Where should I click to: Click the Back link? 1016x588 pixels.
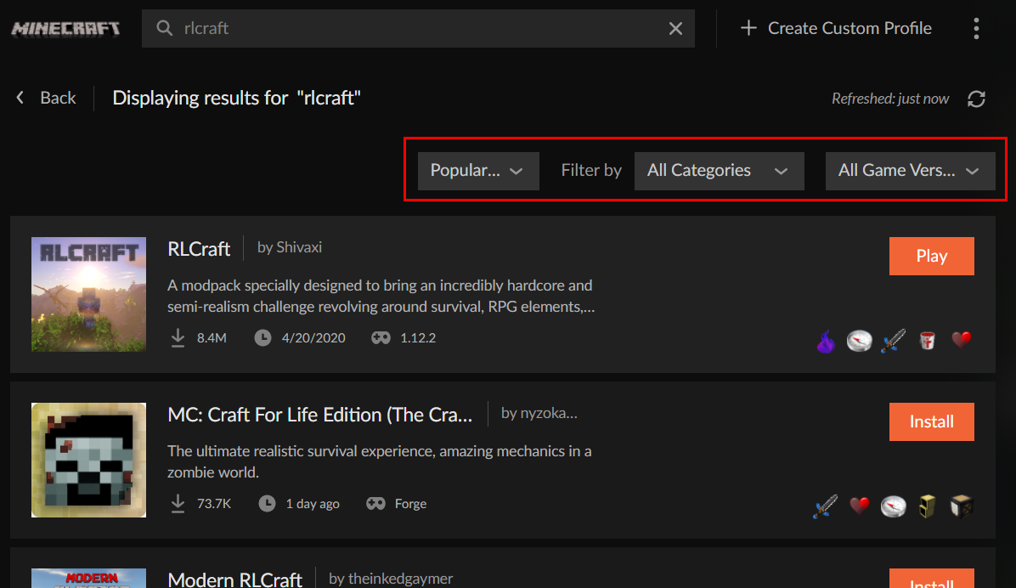click(x=58, y=98)
